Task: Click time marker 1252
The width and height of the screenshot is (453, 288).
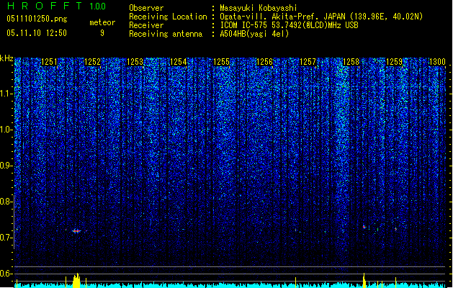Action: tap(92, 62)
